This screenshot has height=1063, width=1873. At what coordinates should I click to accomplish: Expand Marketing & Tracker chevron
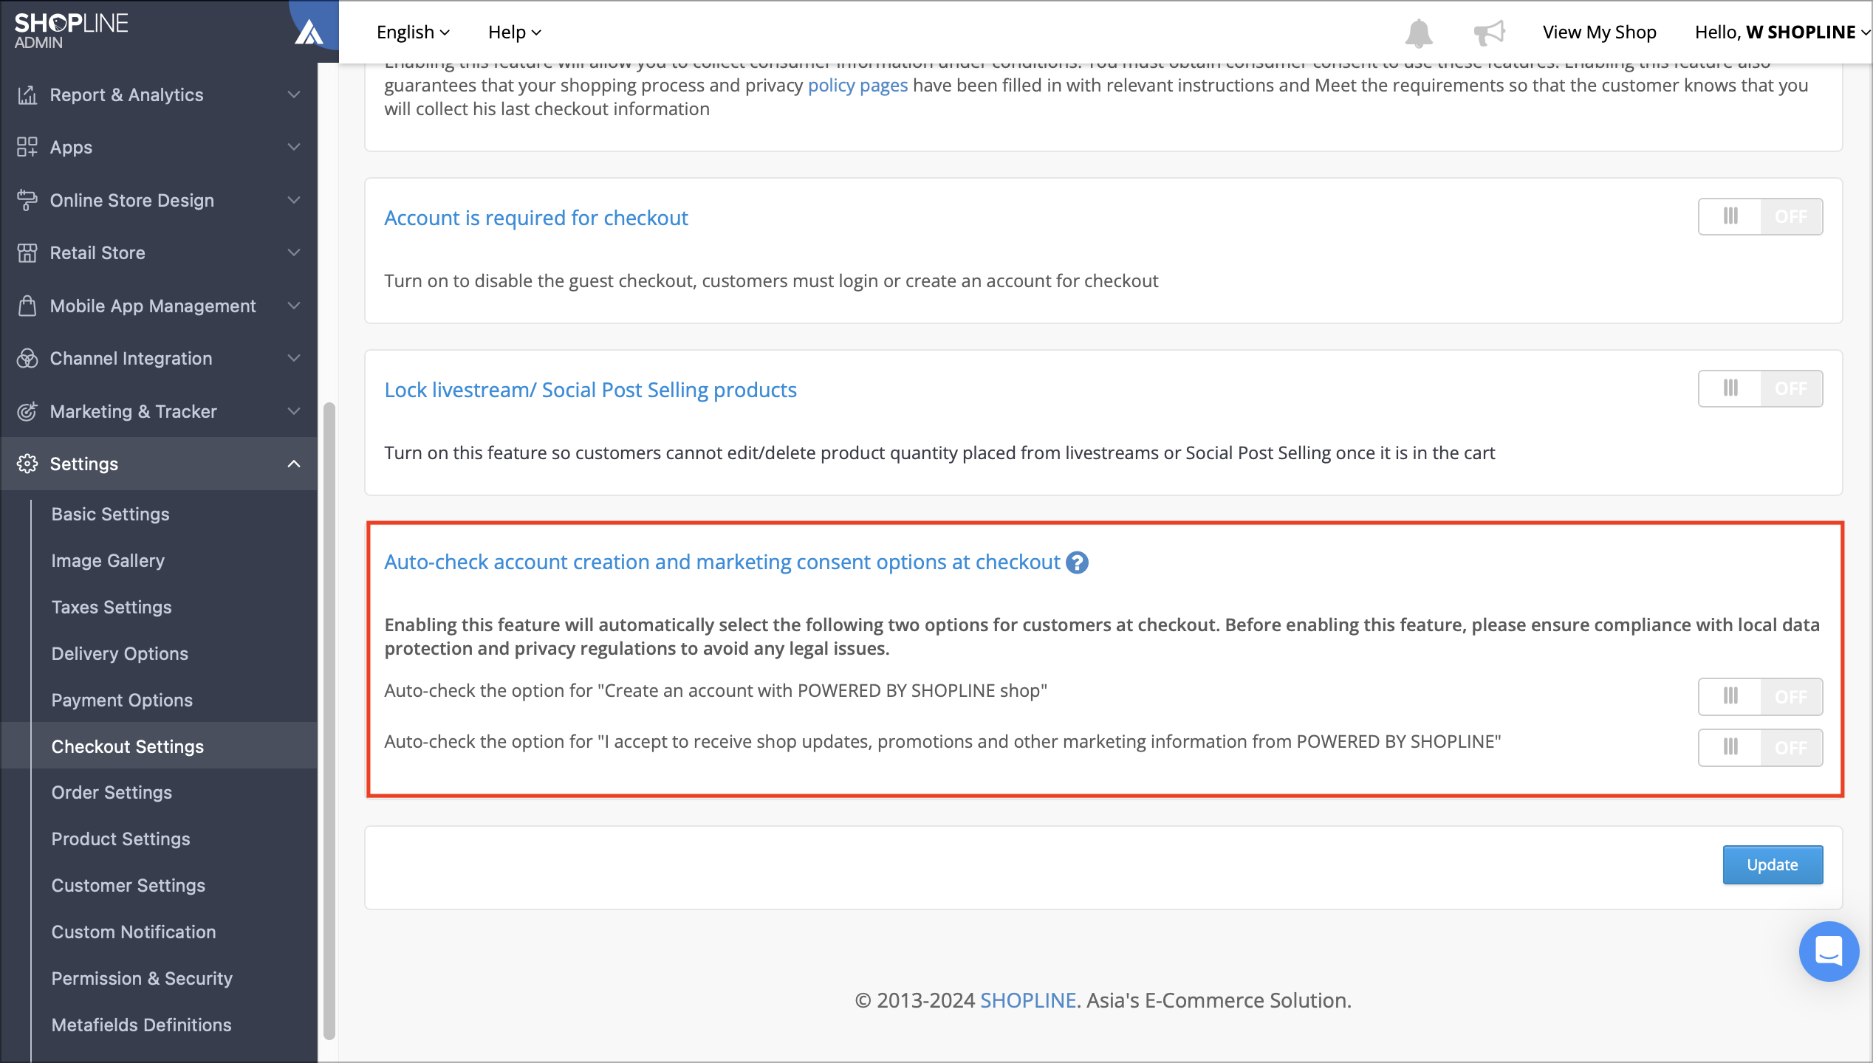coord(294,411)
